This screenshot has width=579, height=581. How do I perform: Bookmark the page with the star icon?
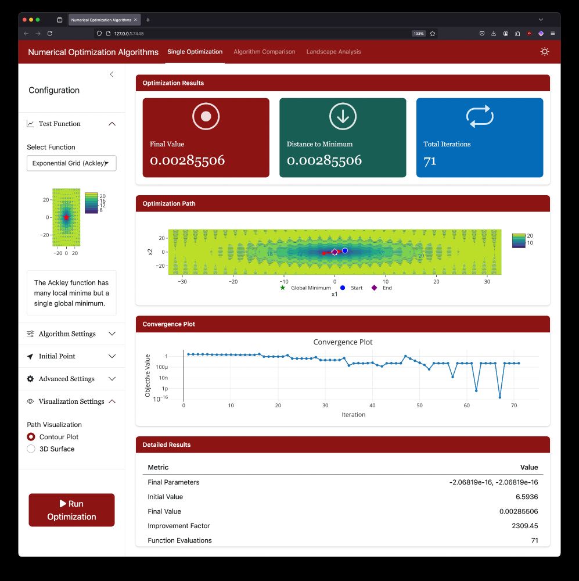[x=432, y=33]
